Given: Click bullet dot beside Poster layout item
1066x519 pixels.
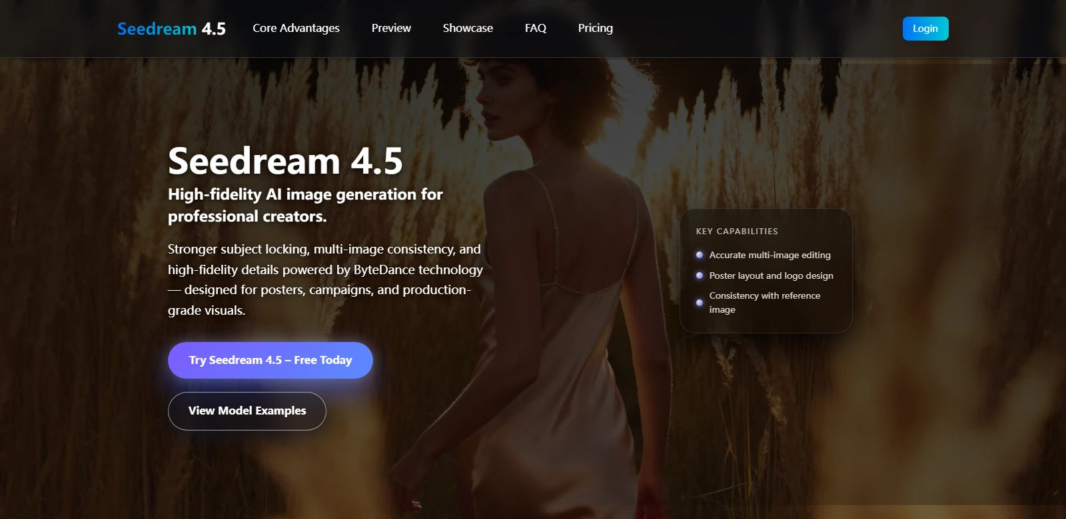Looking at the screenshot, I should click(x=700, y=275).
